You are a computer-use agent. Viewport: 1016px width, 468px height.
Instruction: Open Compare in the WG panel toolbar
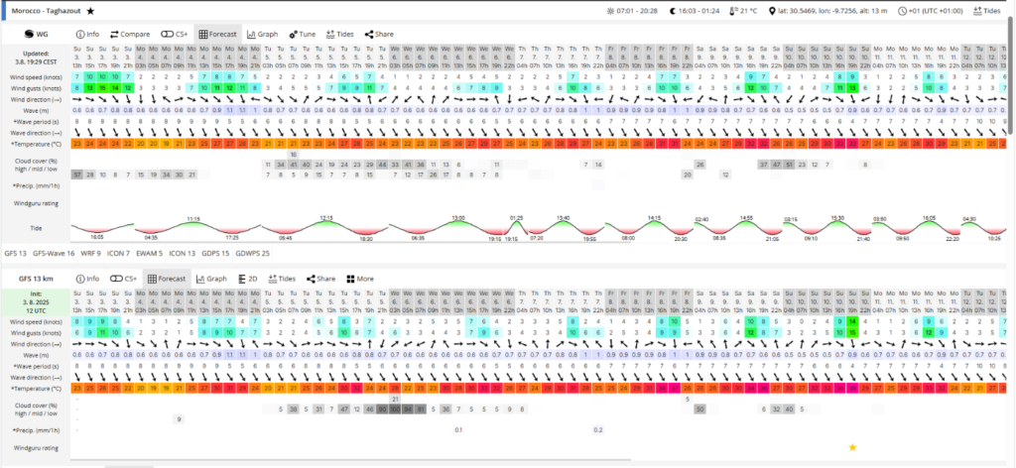[x=130, y=35]
